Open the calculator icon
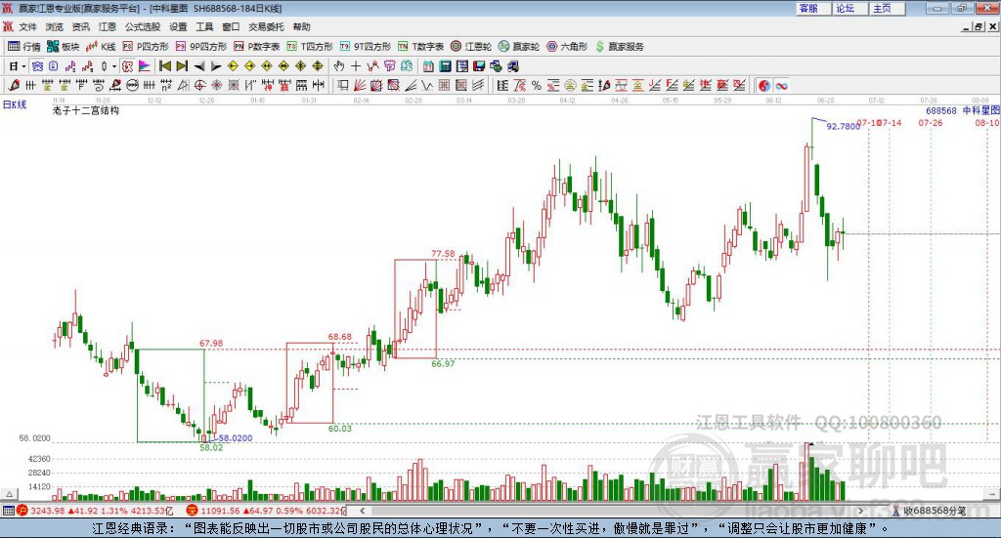This screenshot has height=538, width=1001. click(x=445, y=66)
